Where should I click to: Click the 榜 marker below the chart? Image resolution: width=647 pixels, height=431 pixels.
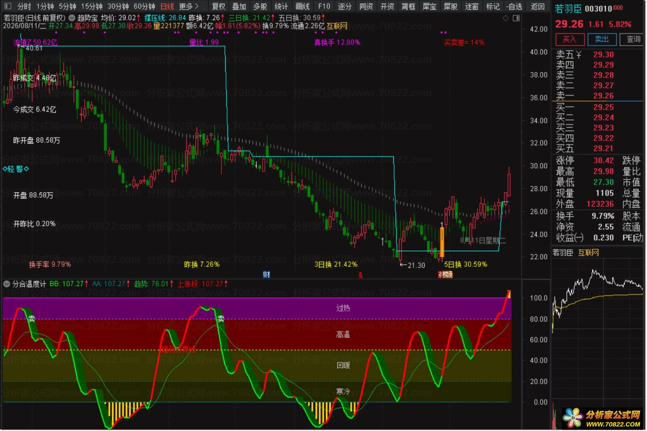[445, 275]
